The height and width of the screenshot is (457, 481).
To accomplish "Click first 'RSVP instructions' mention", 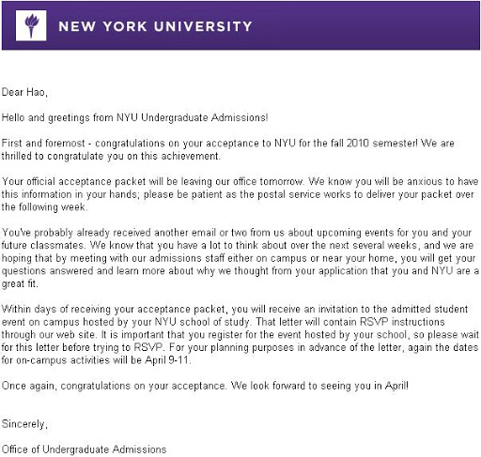I will (402, 322).
